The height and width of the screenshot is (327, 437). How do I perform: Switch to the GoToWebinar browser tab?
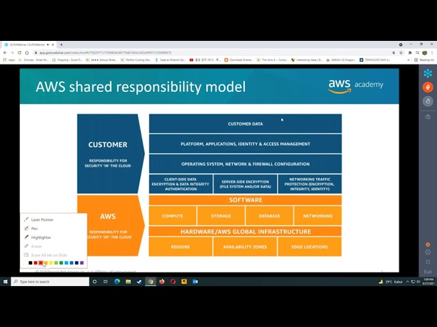[x=27, y=44]
